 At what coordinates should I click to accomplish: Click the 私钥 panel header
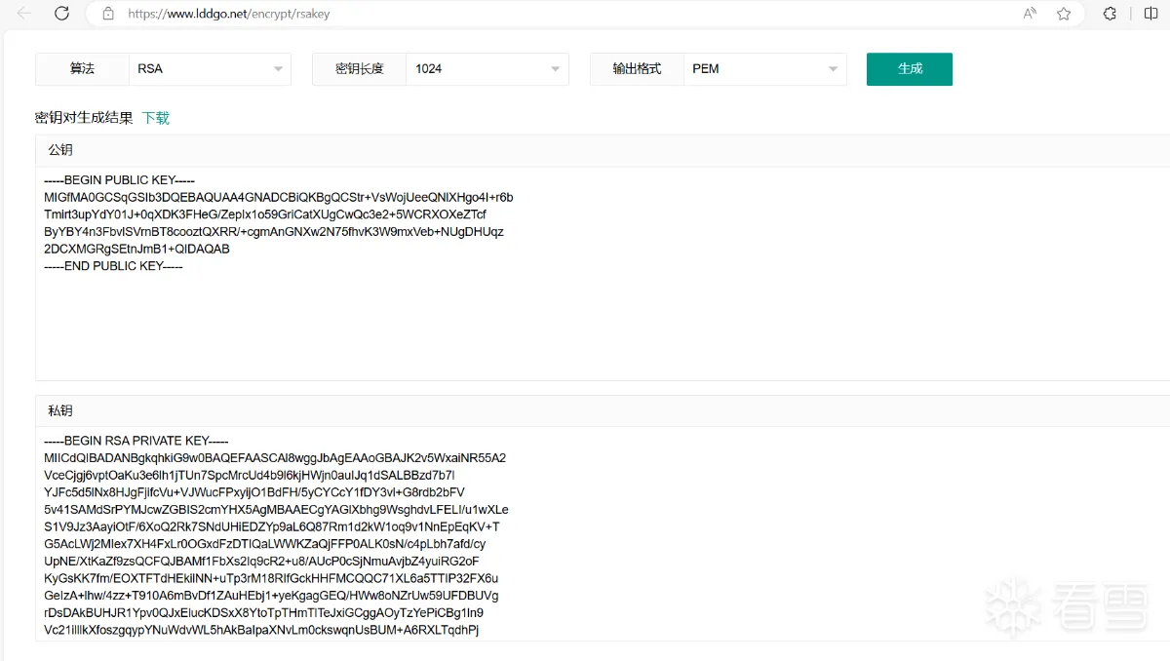click(603, 410)
